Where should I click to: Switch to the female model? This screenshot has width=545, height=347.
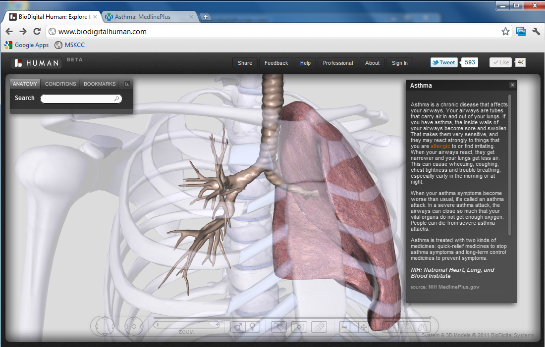(x=253, y=327)
